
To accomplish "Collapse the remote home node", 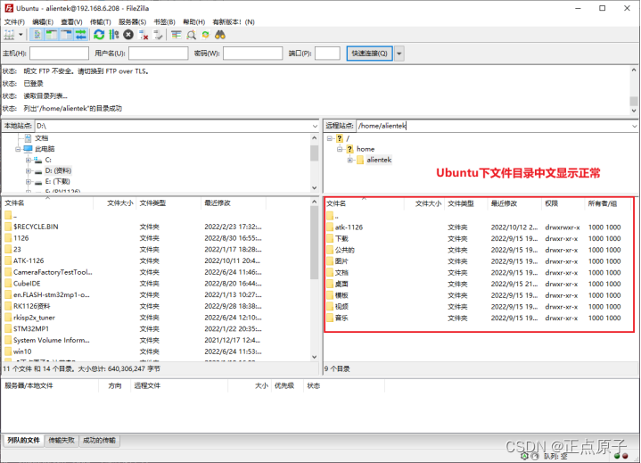I will pyautogui.click(x=340, y=149).
